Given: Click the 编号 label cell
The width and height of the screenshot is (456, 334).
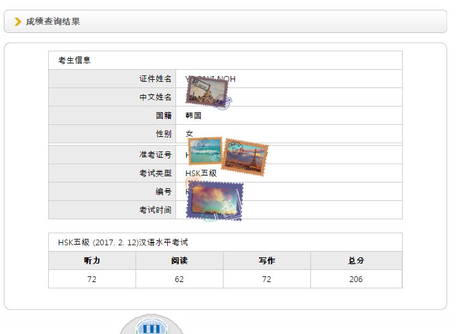Looking at the screenshot, I should click(112, 191).
